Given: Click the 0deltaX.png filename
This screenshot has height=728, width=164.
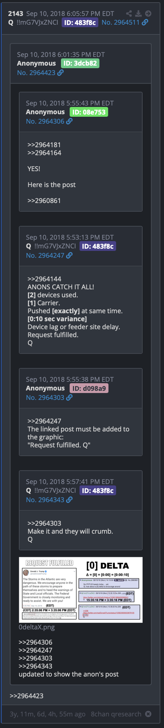Looking at the screenshot, I should (x=37, y=627).
